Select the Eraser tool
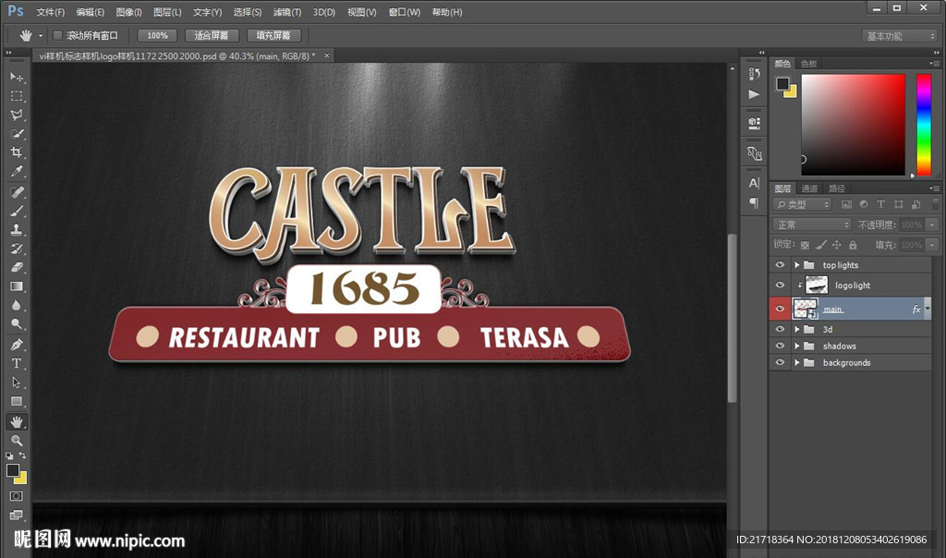This screenshot has width=946, height=558. point(17,268)
